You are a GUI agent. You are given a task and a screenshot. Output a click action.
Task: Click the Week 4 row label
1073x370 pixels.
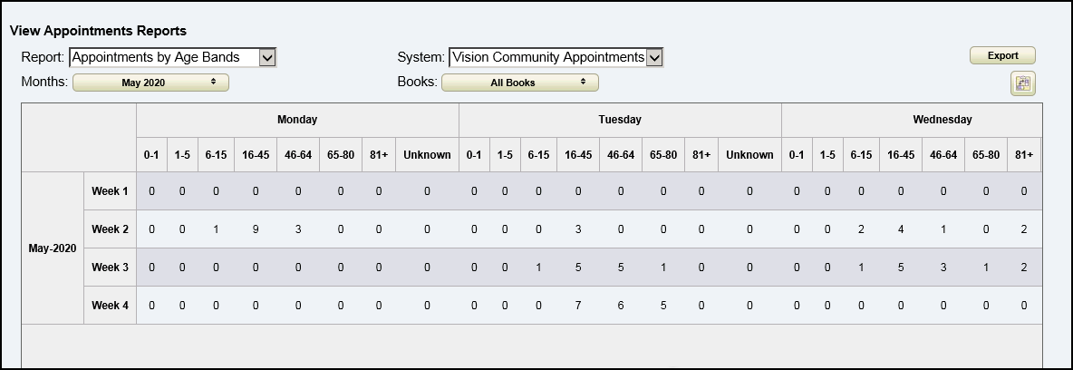pyautogui.click(x=110, y=306)
